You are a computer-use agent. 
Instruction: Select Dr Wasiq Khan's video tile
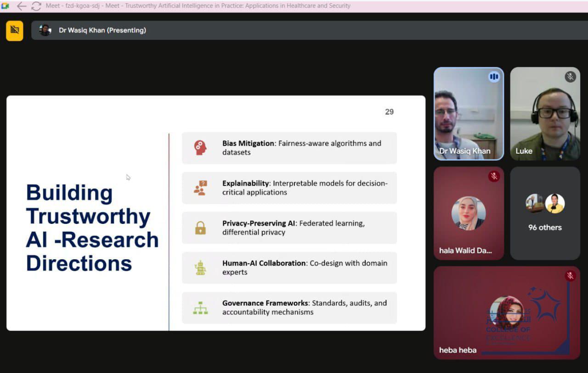[469, 114]
